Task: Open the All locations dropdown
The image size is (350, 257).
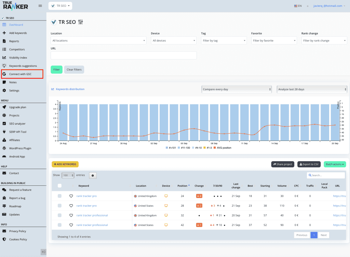Action: [x=98, y=41]
